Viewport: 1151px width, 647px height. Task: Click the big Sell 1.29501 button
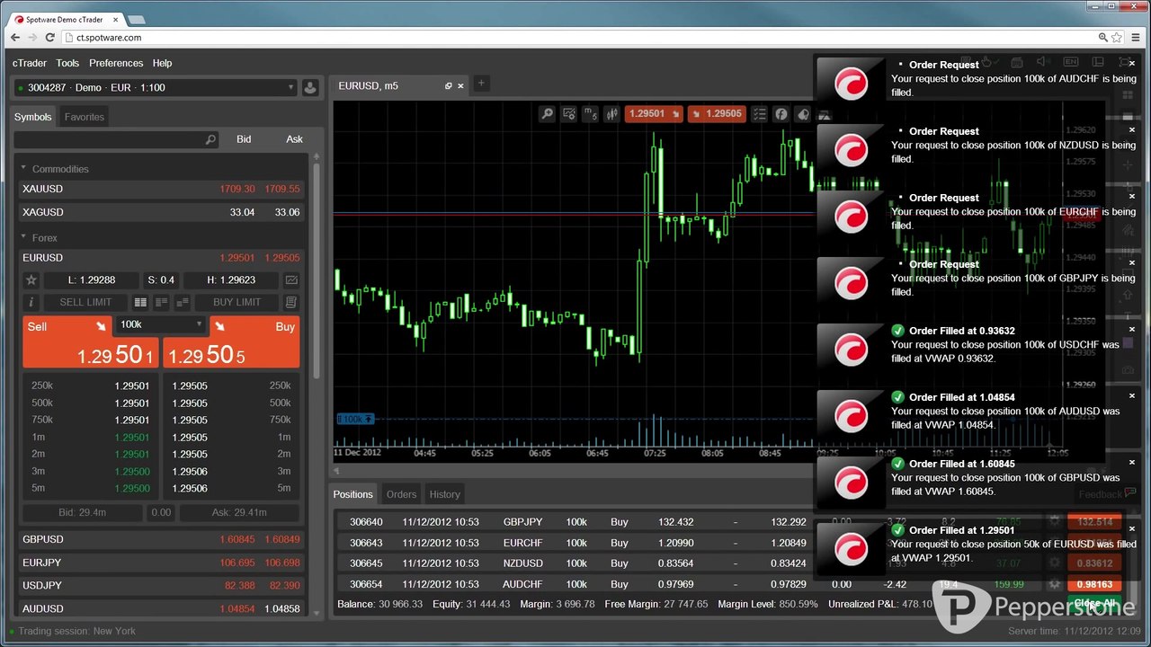pos(91,342)
